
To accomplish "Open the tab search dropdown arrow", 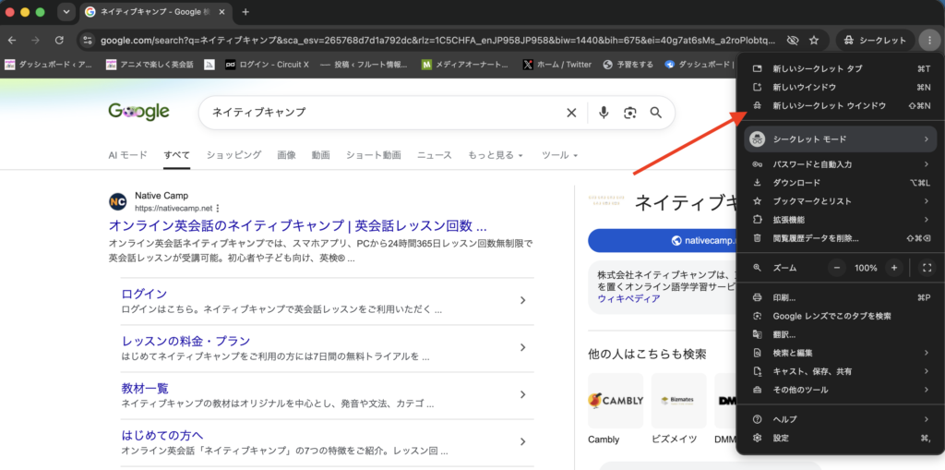I will (x=66, y=12).
